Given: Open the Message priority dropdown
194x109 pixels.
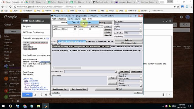Looking at the screenshot, I should 141,81.
